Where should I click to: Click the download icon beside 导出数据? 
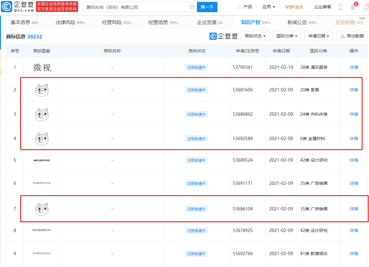pyautogui.click(x=342, y=36)
